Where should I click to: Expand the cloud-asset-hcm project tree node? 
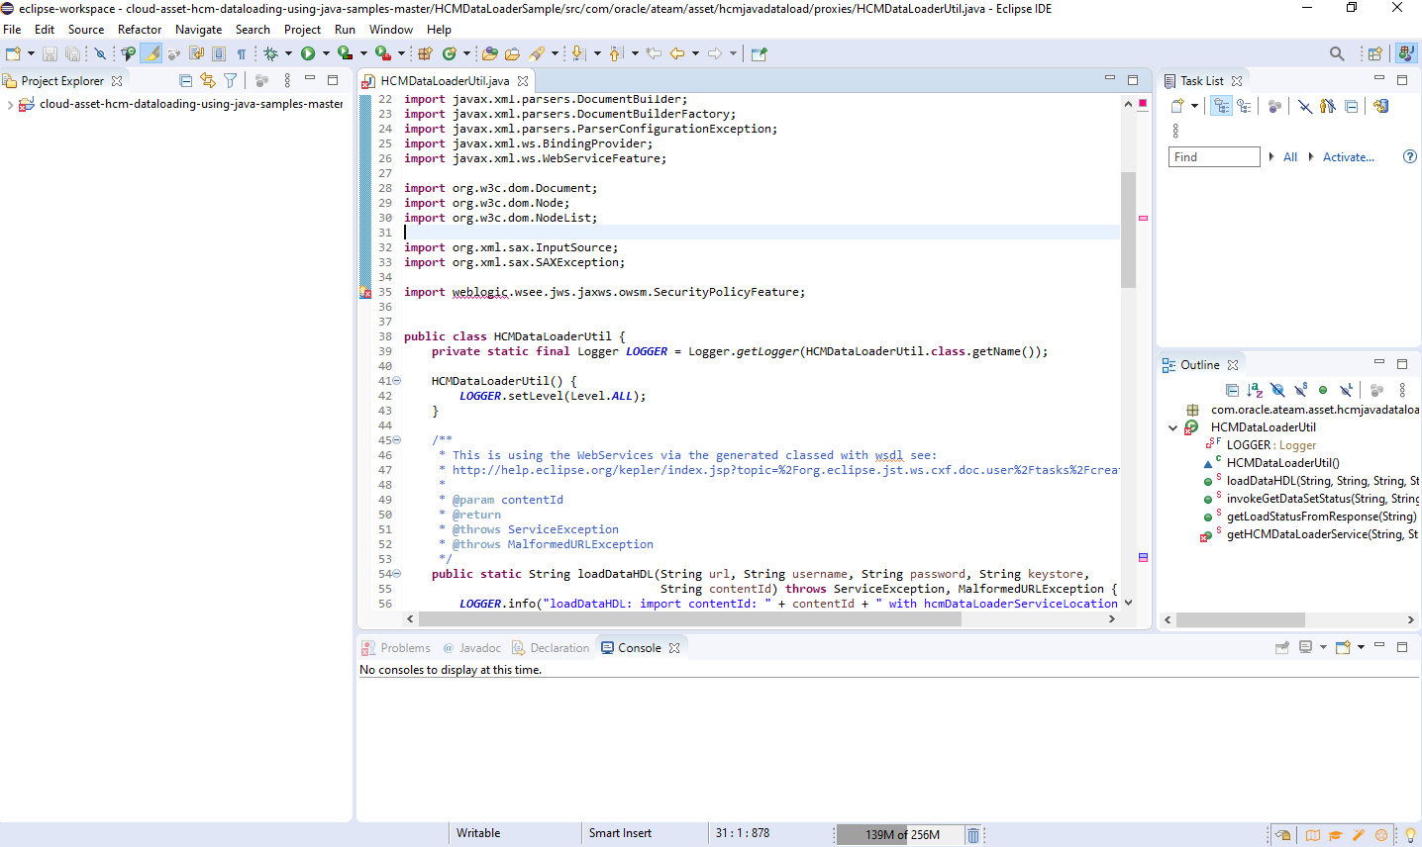click(x=10, y=104)
